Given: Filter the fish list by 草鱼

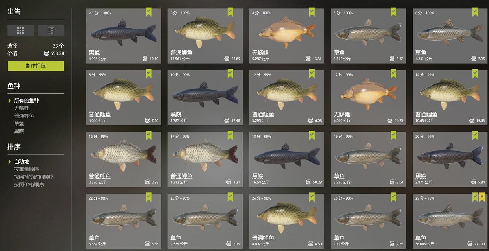Looking at the screenshot, I should coord(19,124).
